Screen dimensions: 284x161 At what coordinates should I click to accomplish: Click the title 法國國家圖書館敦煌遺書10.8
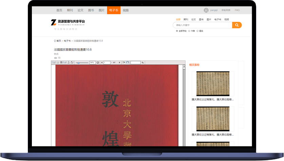73,50
